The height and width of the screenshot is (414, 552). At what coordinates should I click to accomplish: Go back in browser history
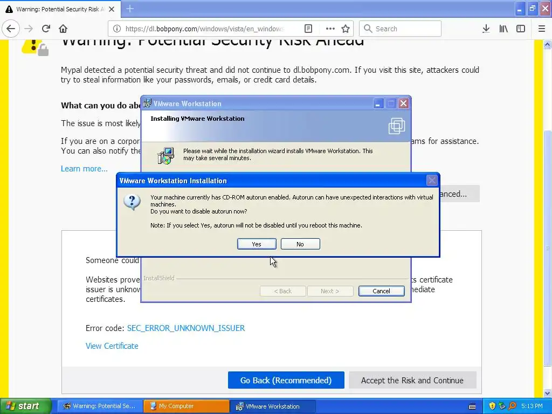[11, 29]
